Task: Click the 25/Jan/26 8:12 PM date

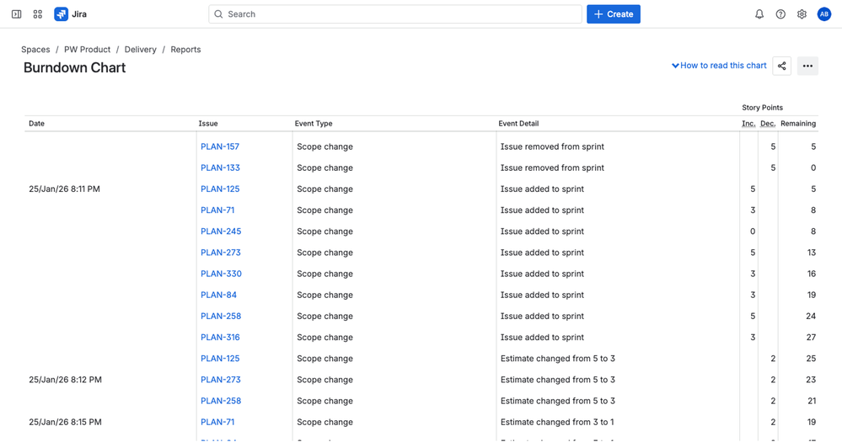Action: coord(65,380)
